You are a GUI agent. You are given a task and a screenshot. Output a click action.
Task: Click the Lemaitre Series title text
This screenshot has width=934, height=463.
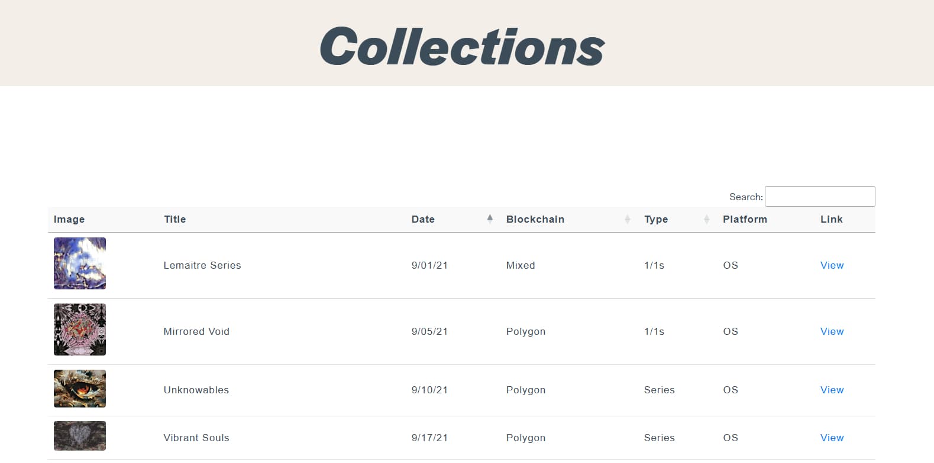[x=202, y=265]
